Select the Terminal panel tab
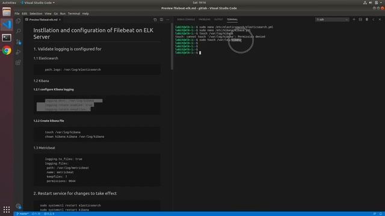This screenshot has width=385, height=216. 232,19
